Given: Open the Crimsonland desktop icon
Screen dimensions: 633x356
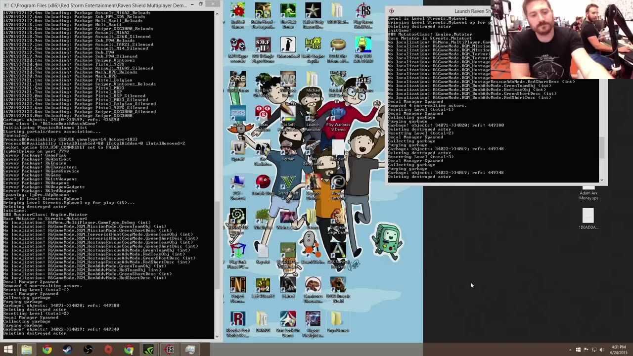Looking at the screenshot, I should tap(288, 48).
